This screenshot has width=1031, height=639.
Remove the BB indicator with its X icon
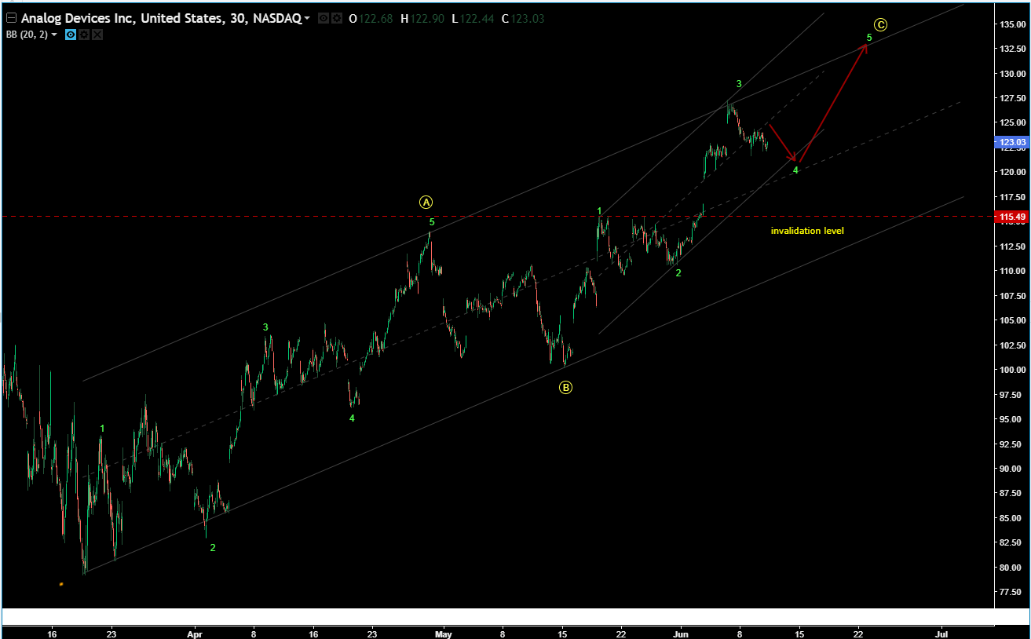[x=97, y=35]
